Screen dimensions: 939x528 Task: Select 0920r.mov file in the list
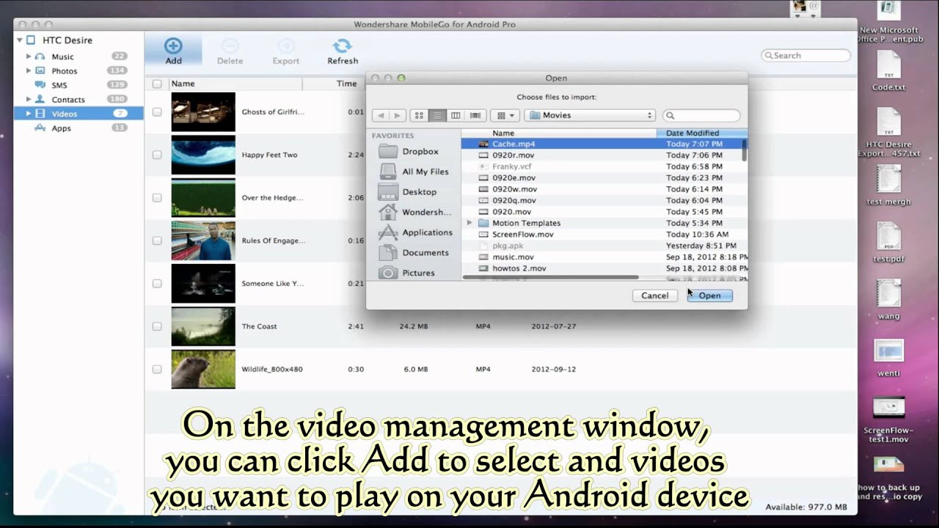604,155
